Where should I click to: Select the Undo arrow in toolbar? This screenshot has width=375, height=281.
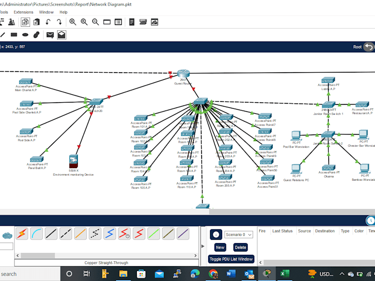tap(48, 22)
